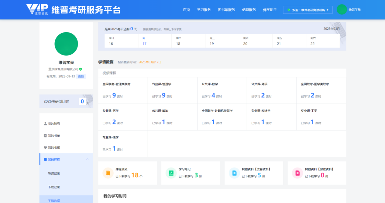Click the 试卷资料 blue document icon

[x=234, y=173]
